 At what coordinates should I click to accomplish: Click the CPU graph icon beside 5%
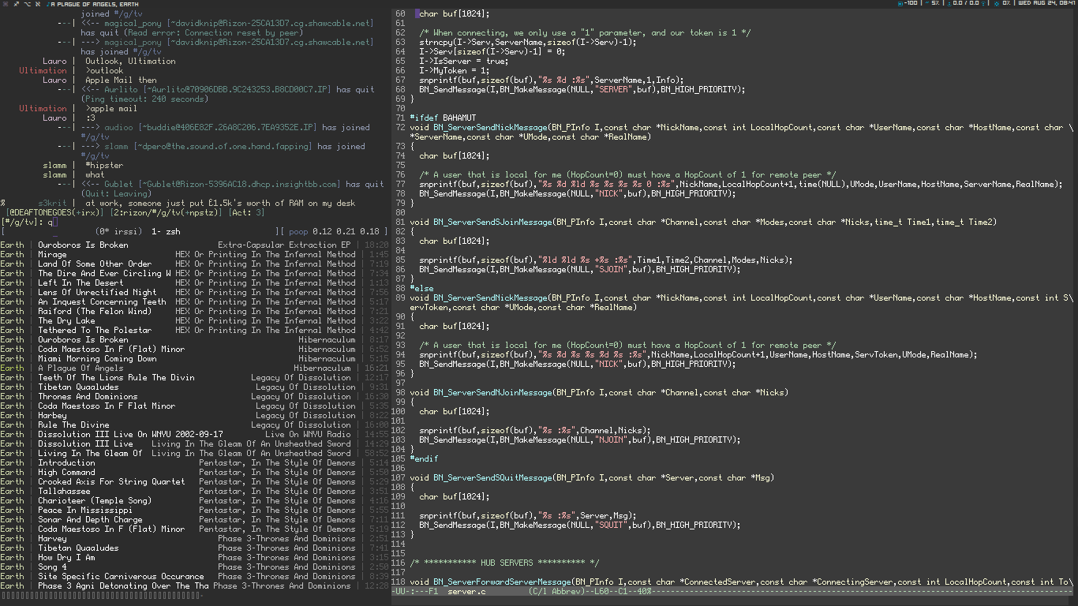pos(928,4)
